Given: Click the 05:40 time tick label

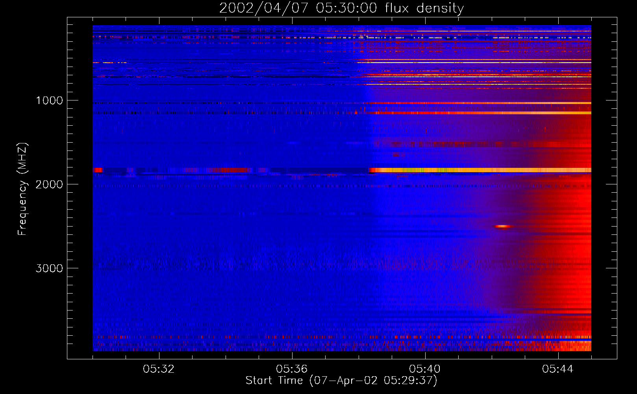Looking at the screenshot, I should point(425,369).
